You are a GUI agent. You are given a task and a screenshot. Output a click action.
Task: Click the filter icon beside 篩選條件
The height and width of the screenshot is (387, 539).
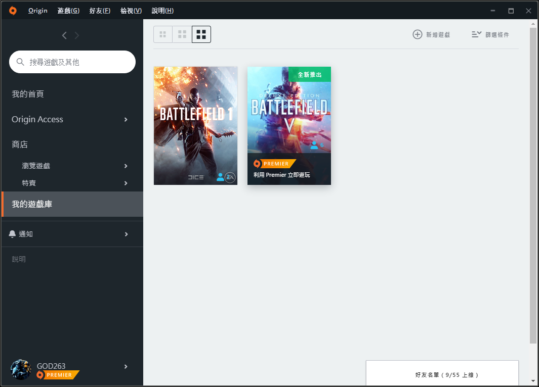pos(476,34)
